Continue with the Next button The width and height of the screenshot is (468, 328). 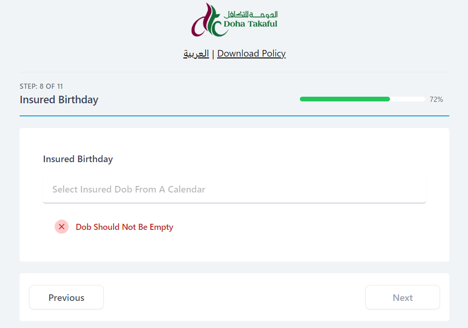point(402,297)
